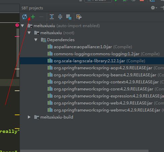
Task: Click library icon beside scala-library jar
Action: pos(50,61)
